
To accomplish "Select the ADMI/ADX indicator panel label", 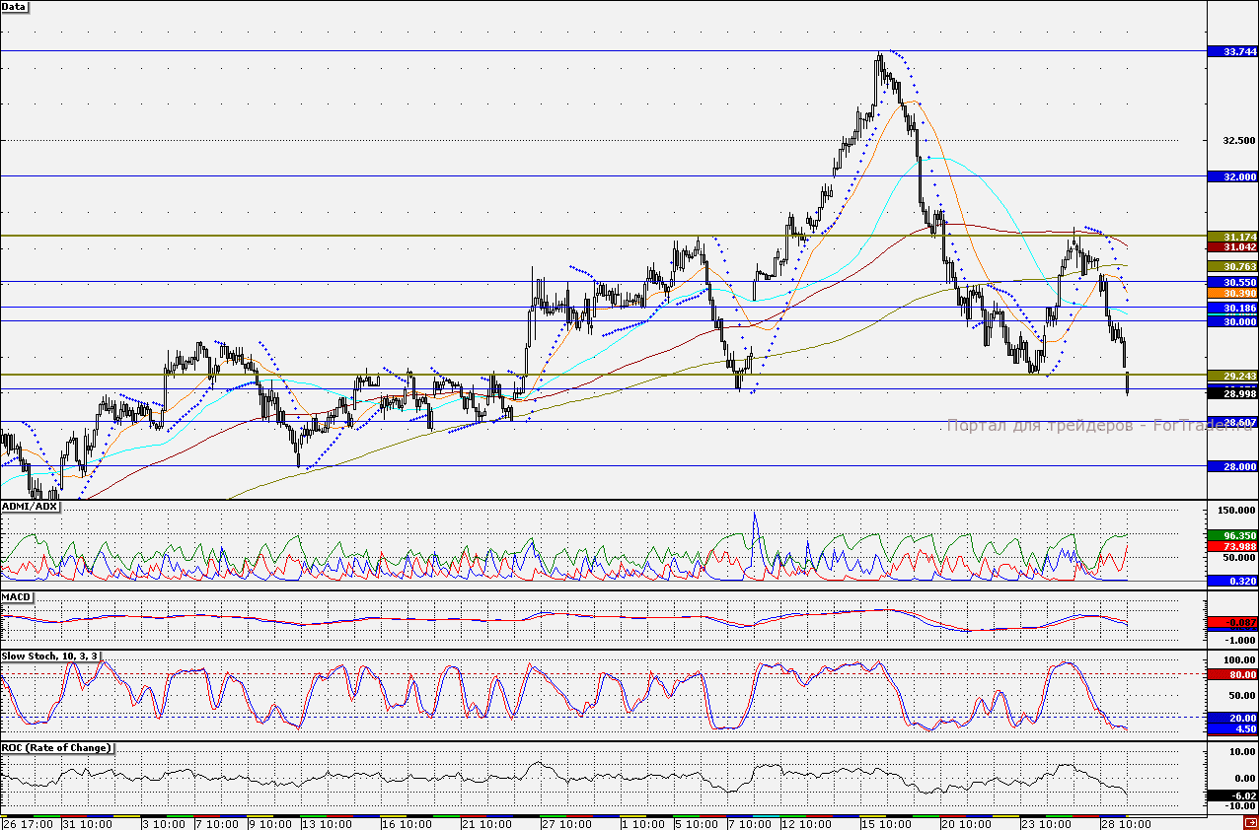I will [31, 507].
